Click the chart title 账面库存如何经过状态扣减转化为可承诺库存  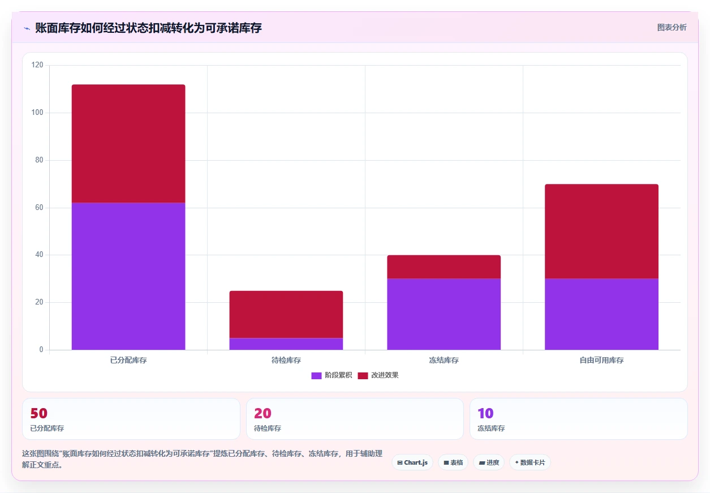pos(148,28)
